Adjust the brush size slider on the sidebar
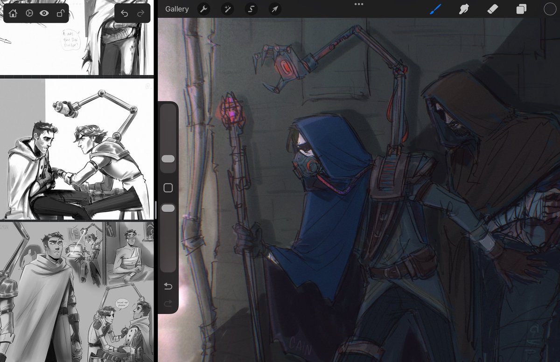The height and width of the screenshot is (362, 560). [x=168, y=160]
